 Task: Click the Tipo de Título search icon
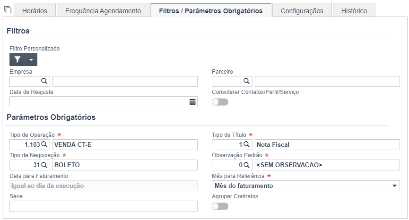pos(246,144)
